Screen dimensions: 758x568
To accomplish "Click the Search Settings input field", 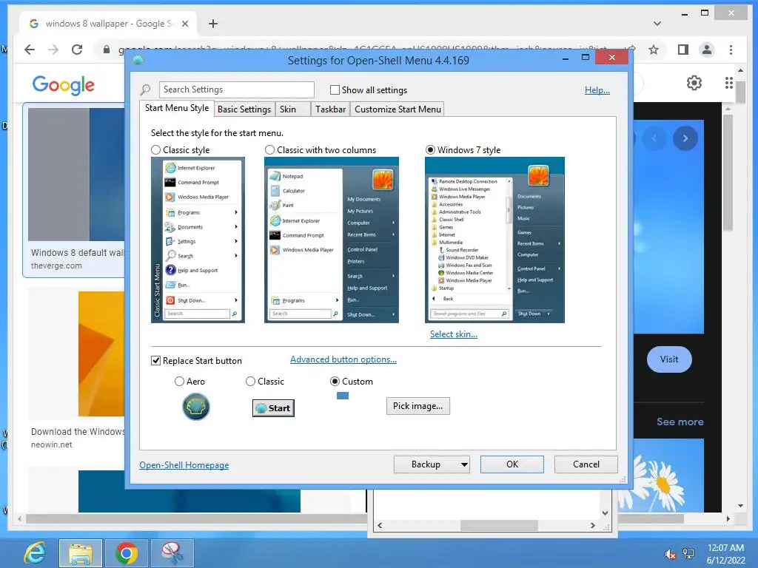I will (236, 89).
